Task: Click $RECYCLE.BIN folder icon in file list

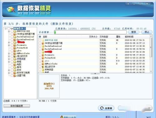Action: click(x=43, y=40)
